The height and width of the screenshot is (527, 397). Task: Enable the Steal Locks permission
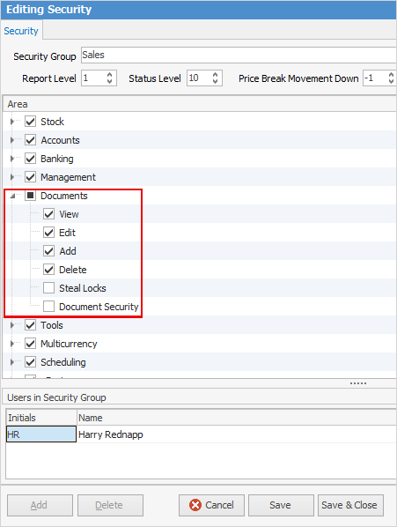49,287
